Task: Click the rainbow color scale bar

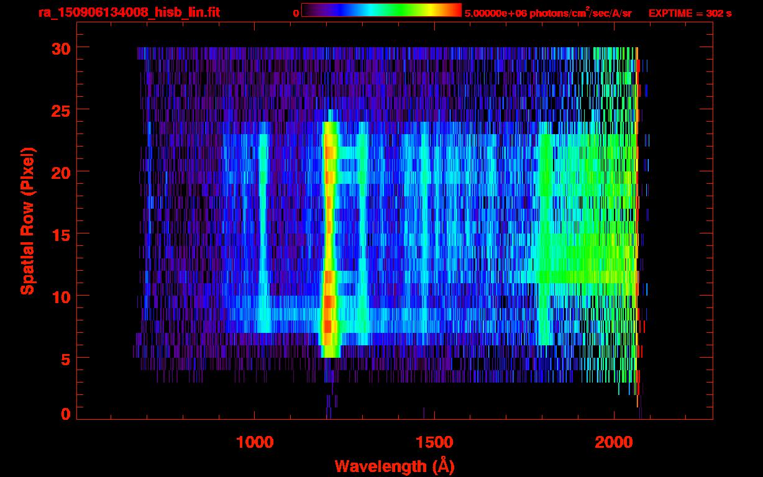Action: 381,11
